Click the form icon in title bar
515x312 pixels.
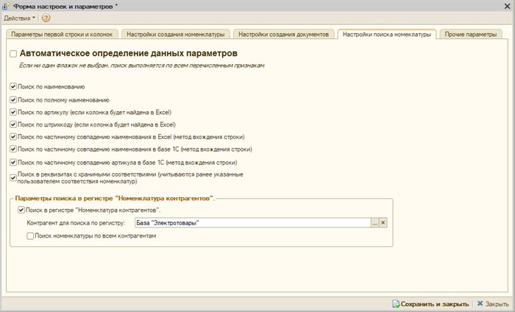pos(6,6)
